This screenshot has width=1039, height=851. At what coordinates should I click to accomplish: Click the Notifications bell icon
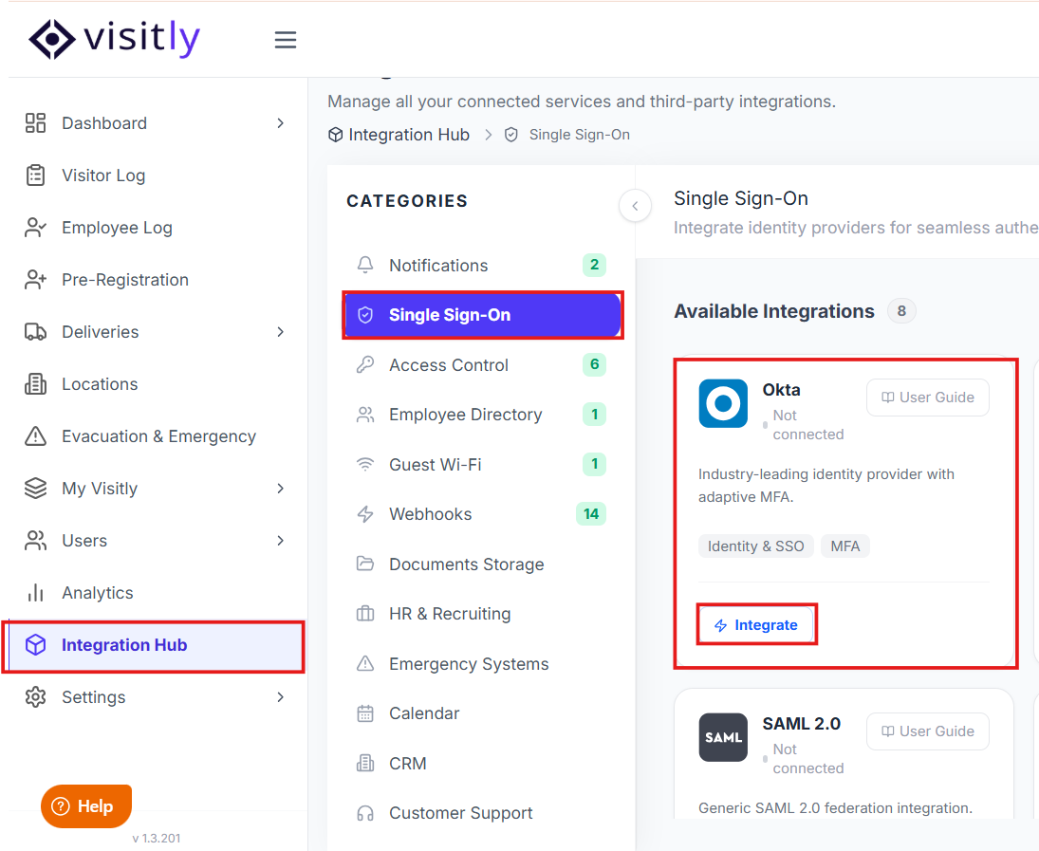[x=365, y=265]
